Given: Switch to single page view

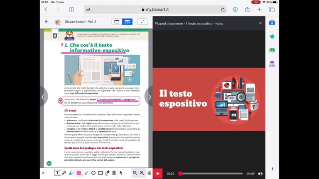Looking at the screenshot, I should (117, 22).
